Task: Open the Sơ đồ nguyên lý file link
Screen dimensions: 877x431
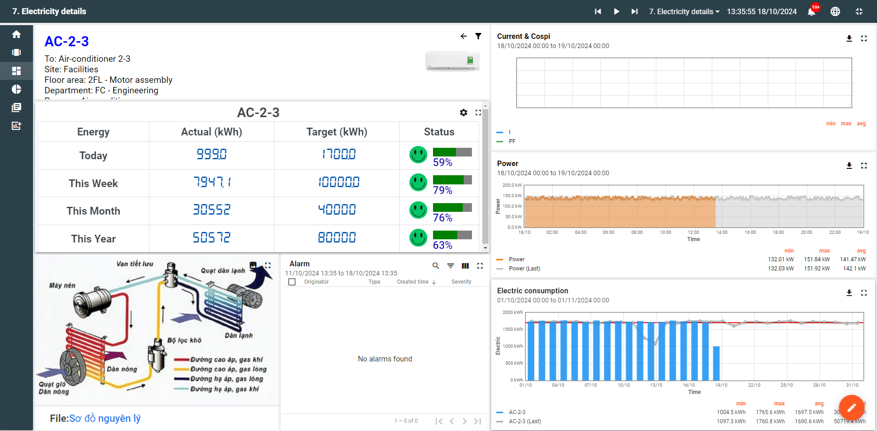Action: 105,418
